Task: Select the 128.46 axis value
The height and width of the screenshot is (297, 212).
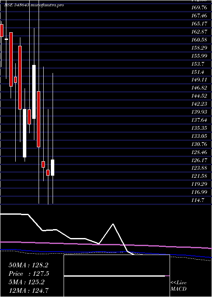Action: (199, 152)
